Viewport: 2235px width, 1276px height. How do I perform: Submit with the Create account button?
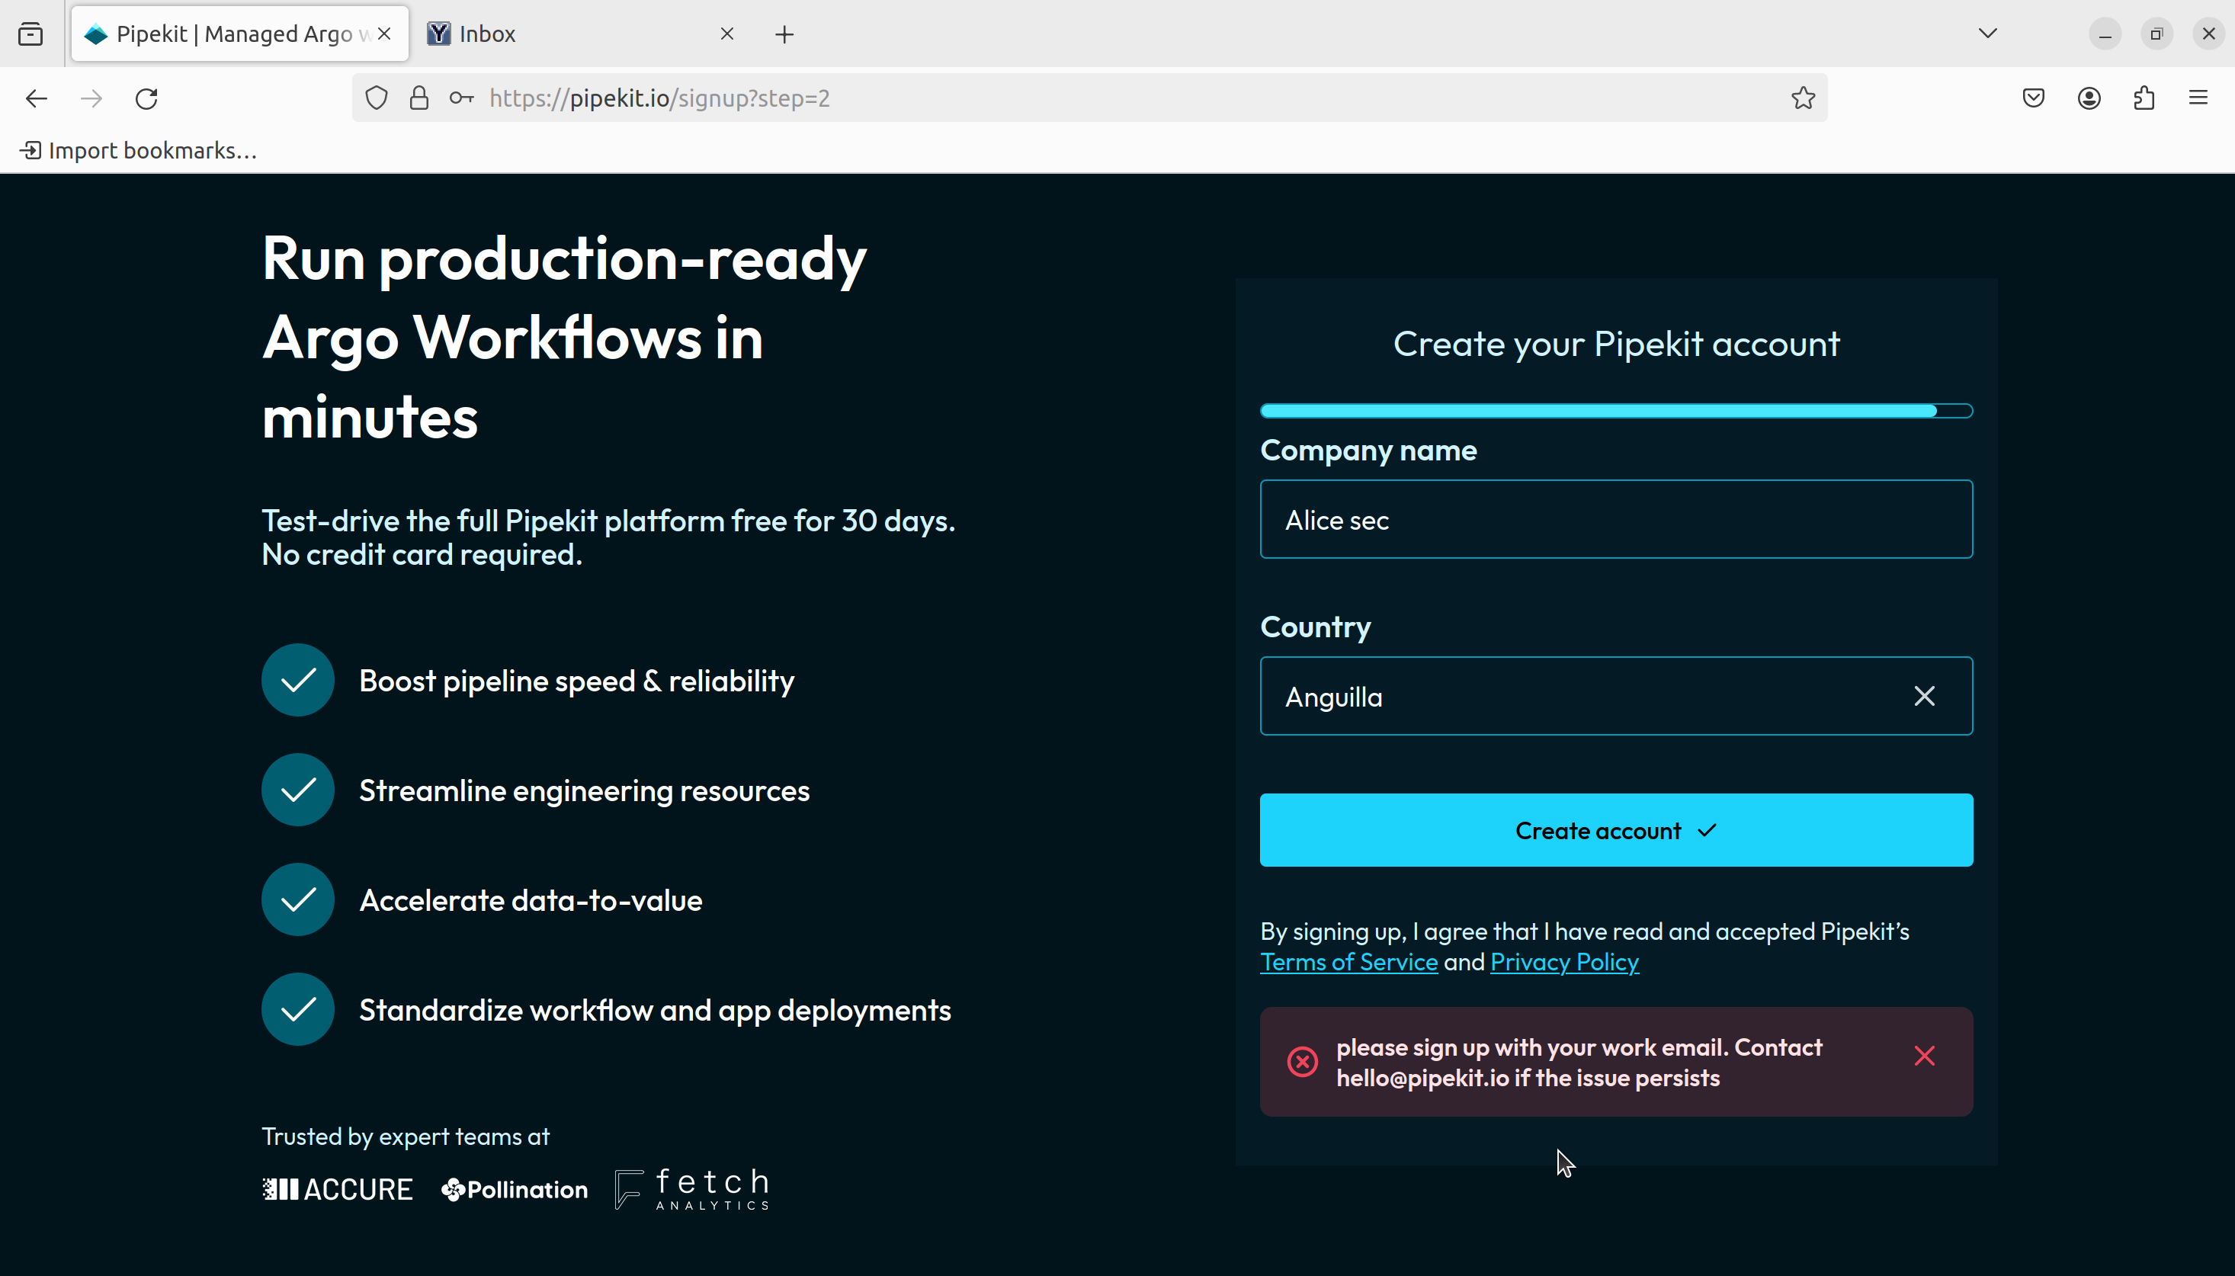coord(1615,831)
